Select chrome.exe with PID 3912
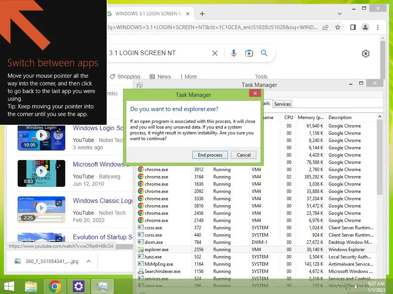 click(256, 170)
